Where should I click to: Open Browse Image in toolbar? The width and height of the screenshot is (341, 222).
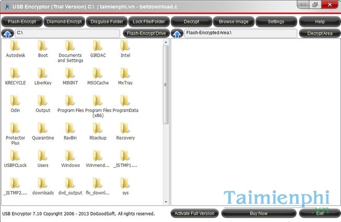click(x=233, y=22)
